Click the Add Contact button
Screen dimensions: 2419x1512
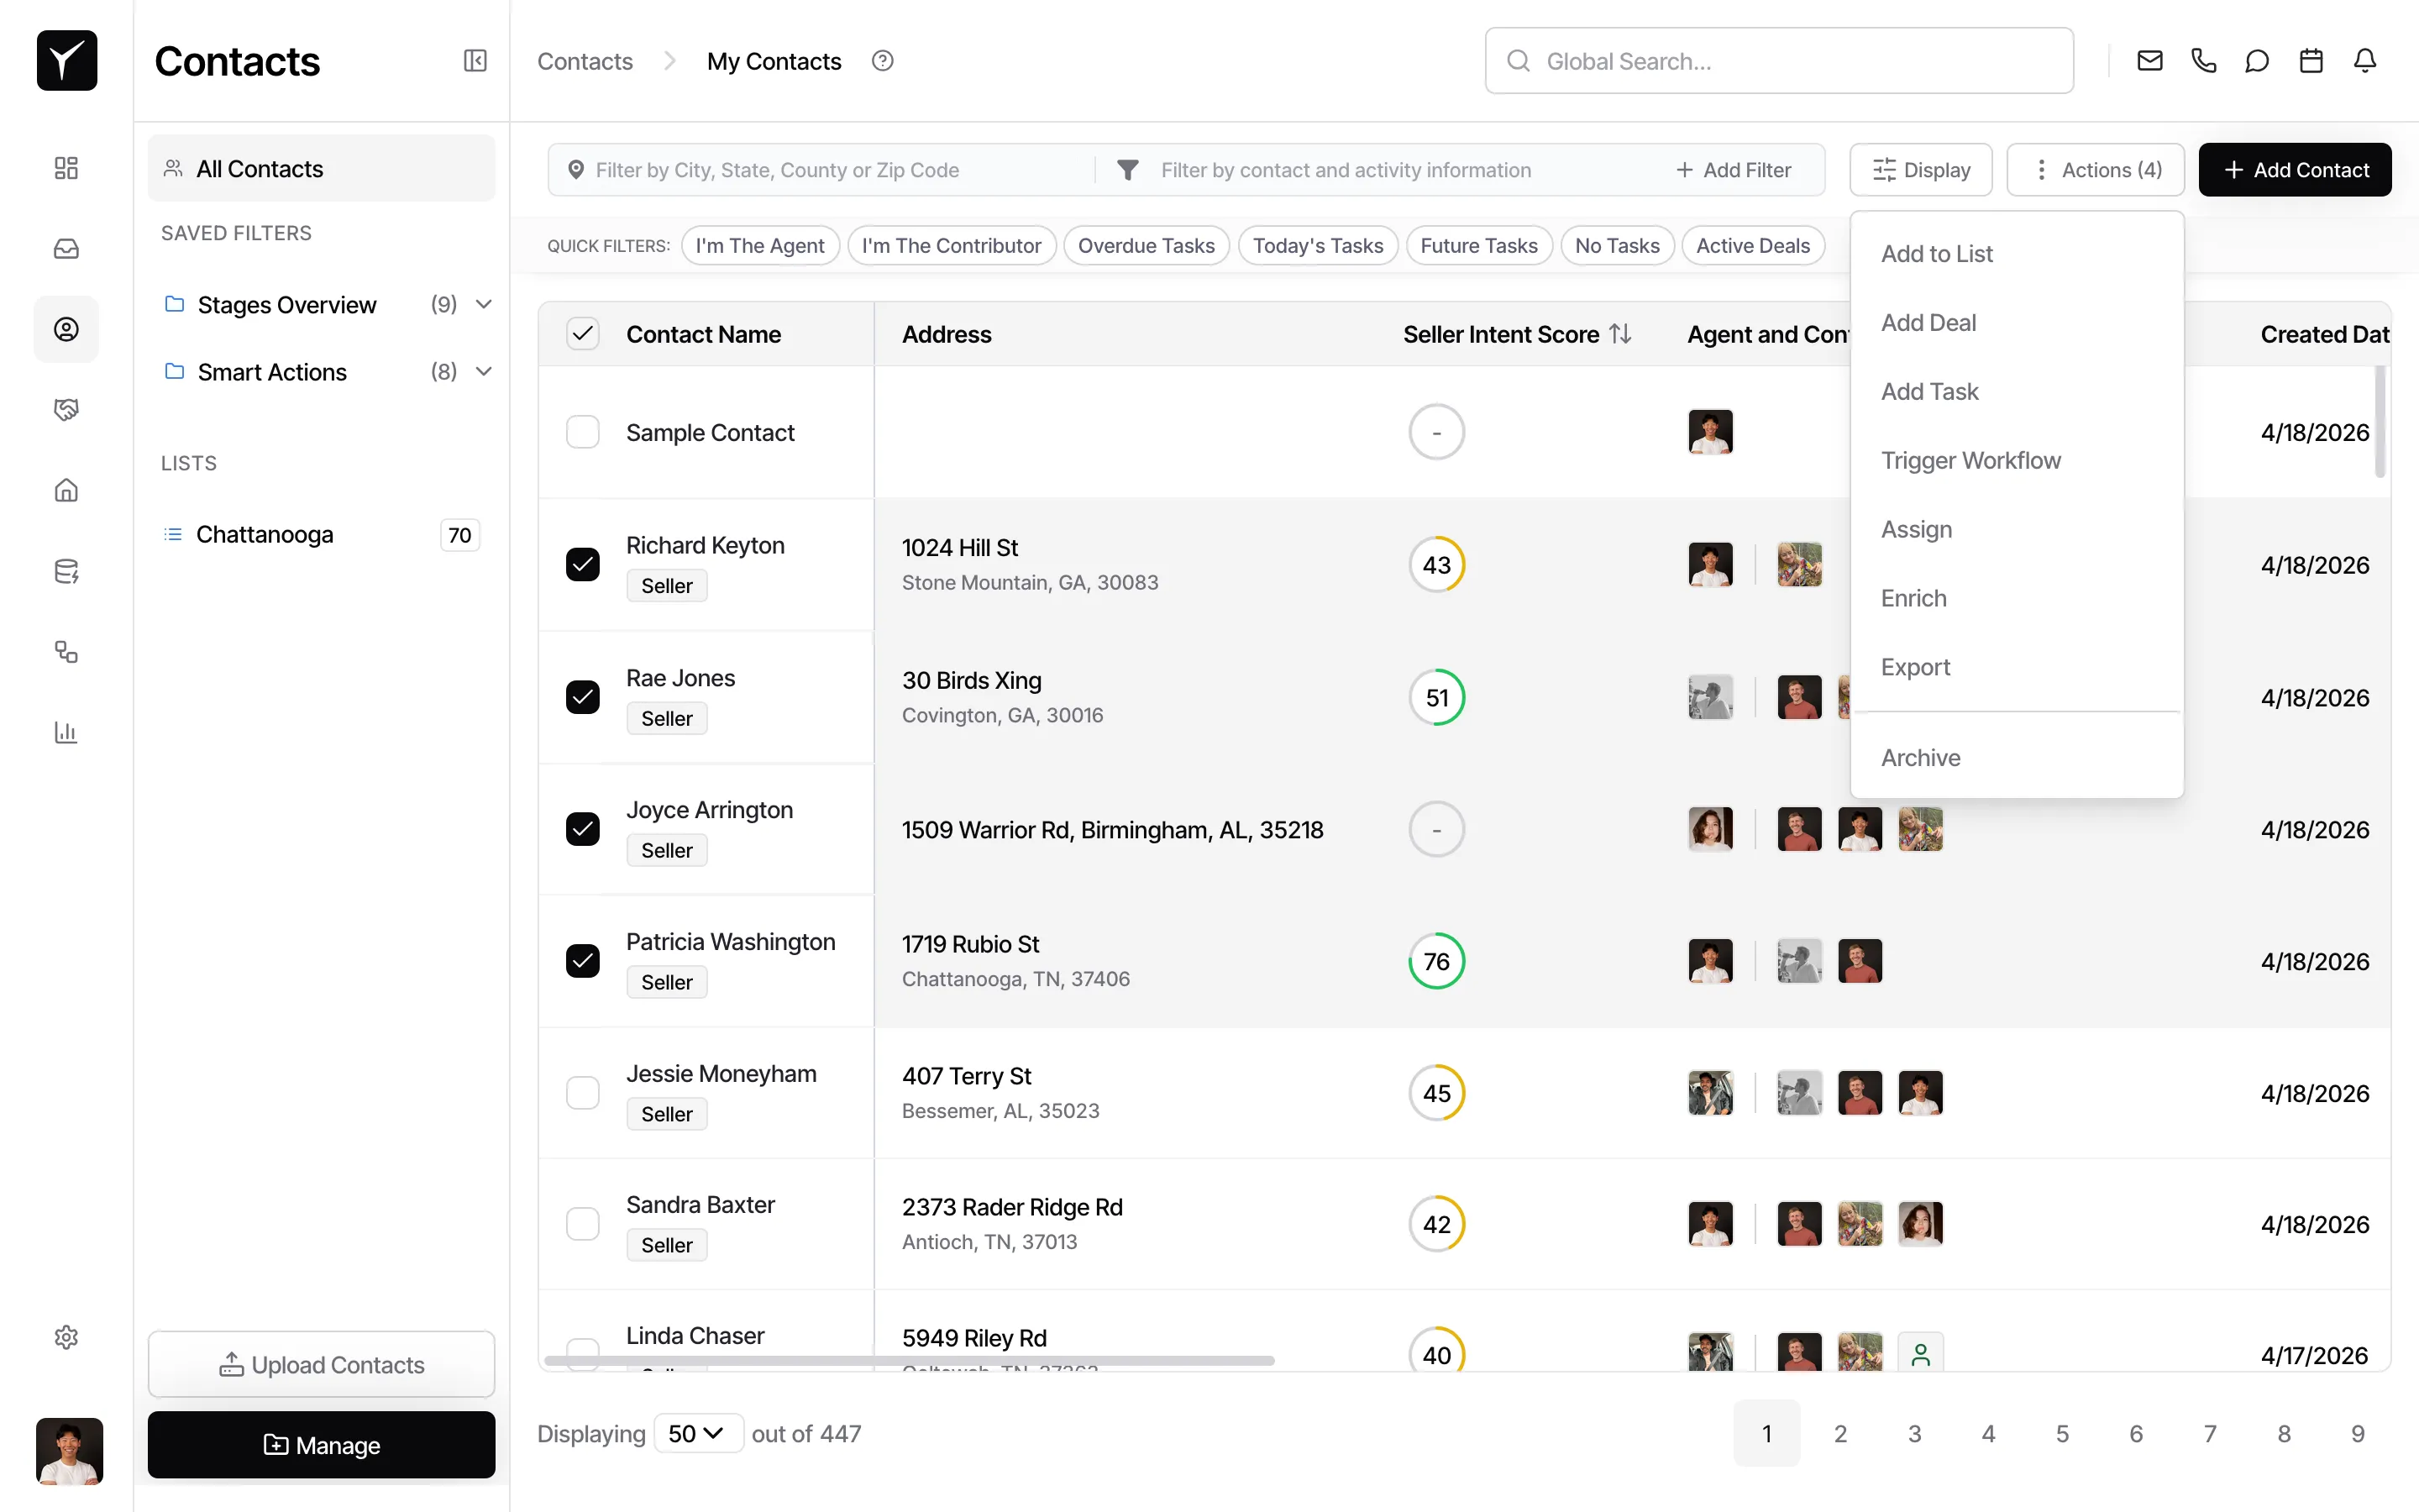coord(2295,169)
